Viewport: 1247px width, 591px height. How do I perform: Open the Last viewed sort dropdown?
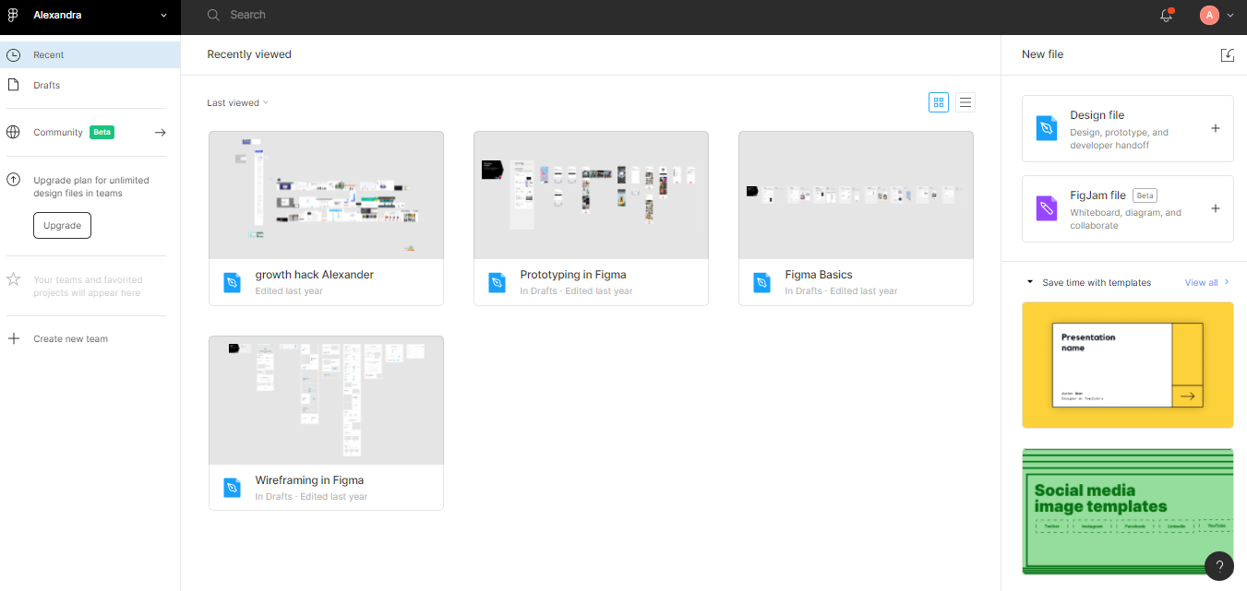pos(237,102)
